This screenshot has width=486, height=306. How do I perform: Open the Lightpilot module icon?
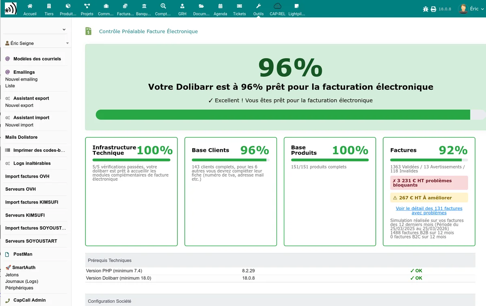pos(296,6)
